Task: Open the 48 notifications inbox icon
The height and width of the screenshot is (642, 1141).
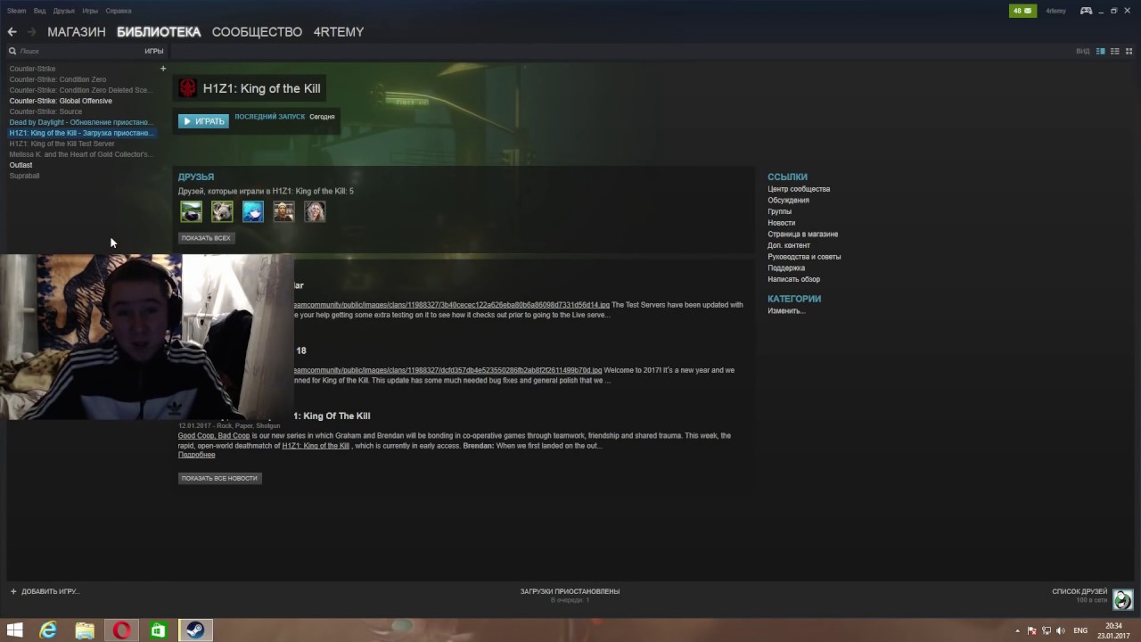Action: (x=1022, y=11)
